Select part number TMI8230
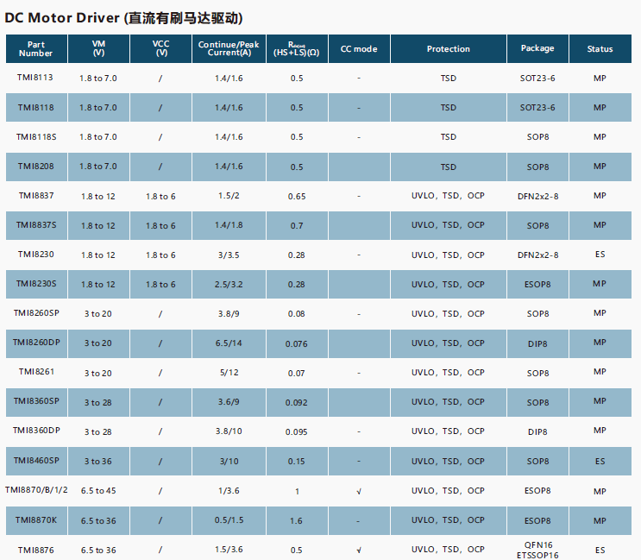The height and width of the screenshot is (560, 641). point(36,255)
